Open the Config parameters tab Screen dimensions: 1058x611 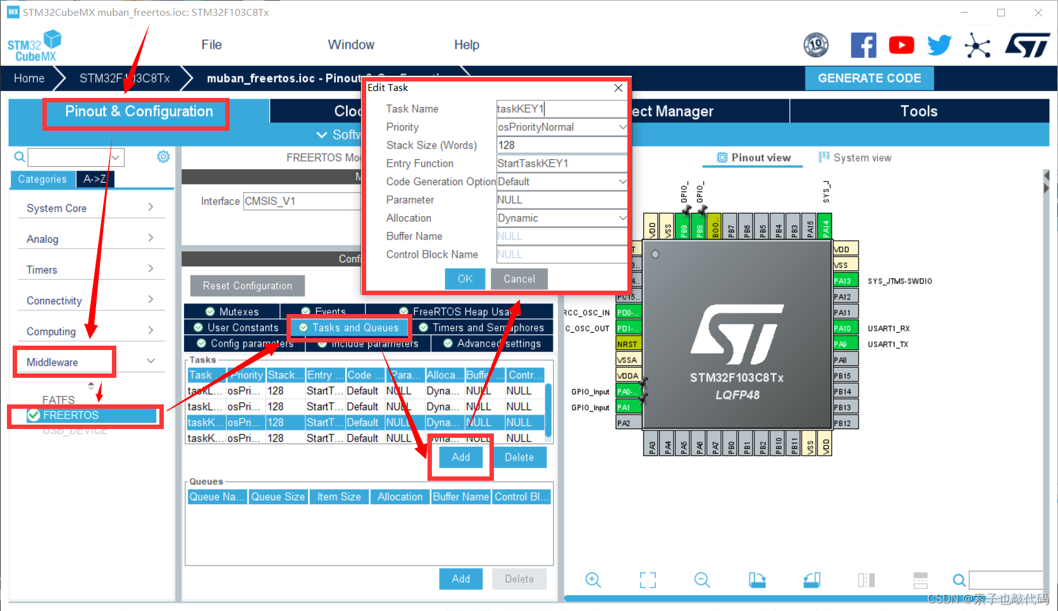click(245, 343)
